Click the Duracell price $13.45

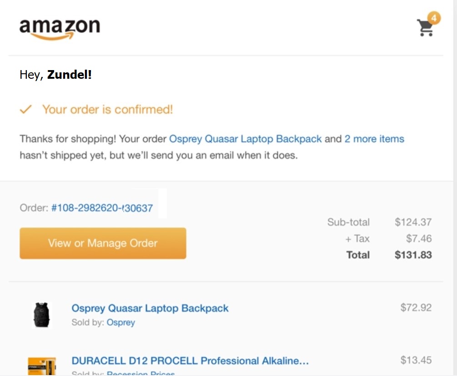416,360
